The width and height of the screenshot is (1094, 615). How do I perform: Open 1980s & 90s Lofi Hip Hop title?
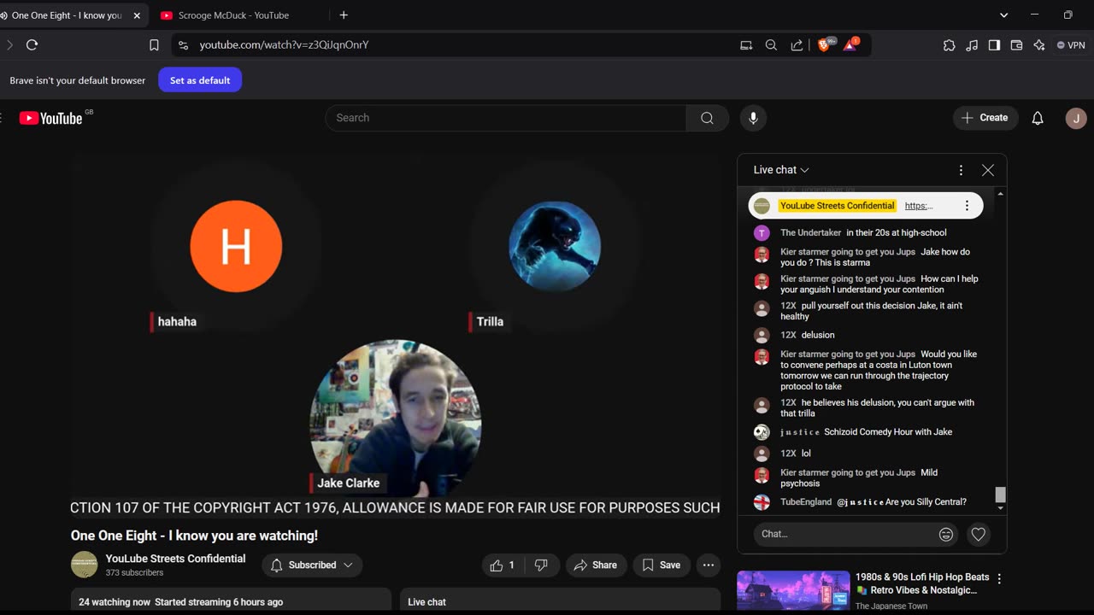pyautogui.click(x=922, y=583)
